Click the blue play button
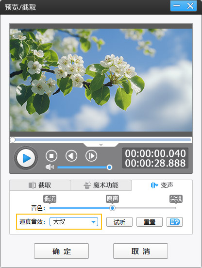Screen dimensions: 202x268 point(26,158)
